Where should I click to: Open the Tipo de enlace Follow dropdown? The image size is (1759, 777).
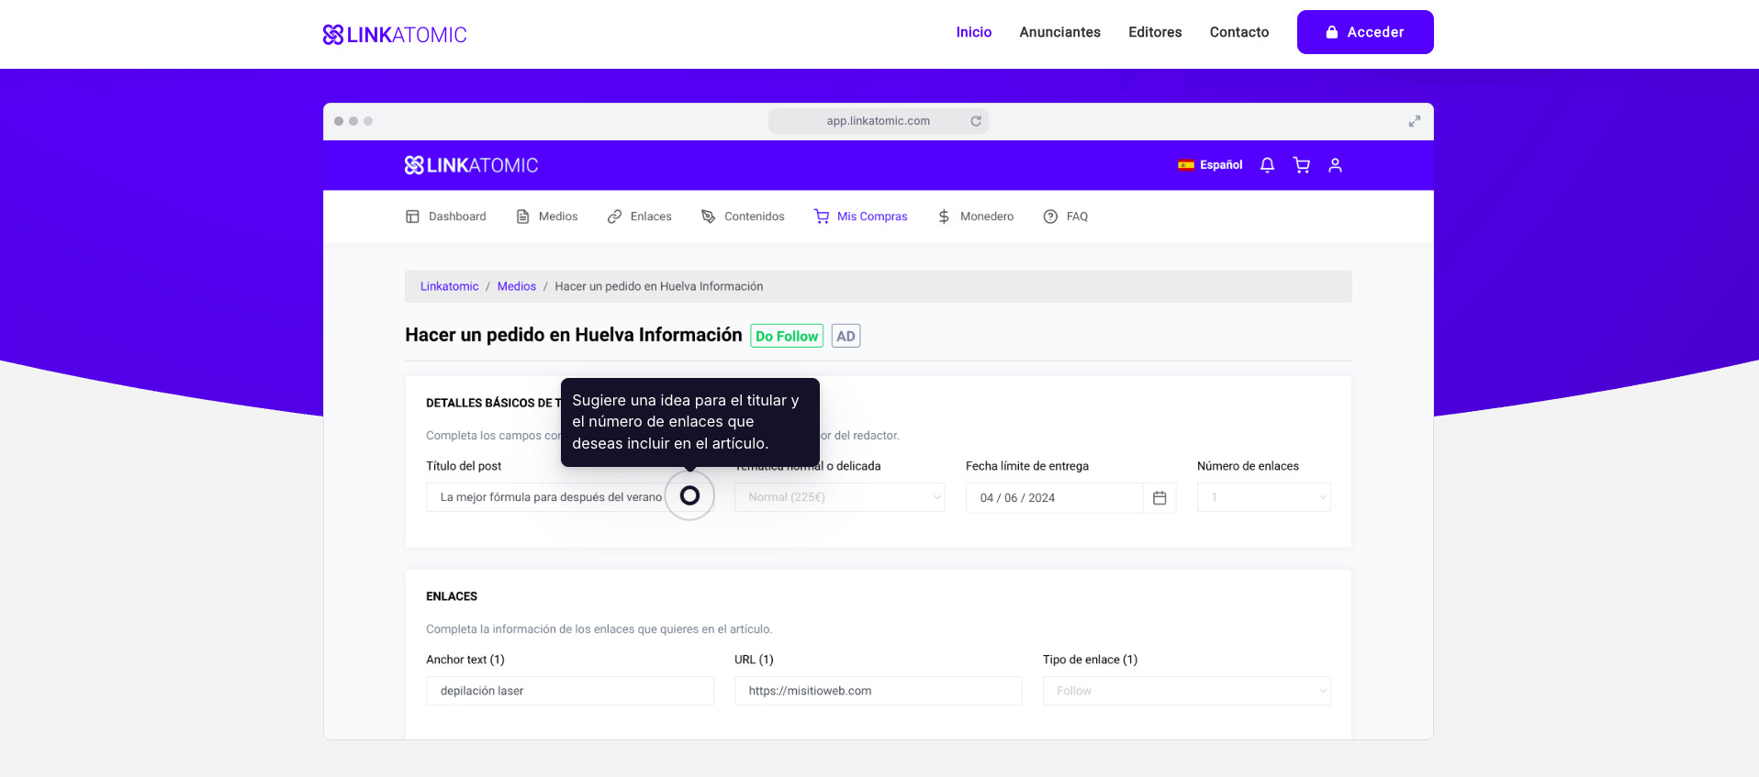[1186, 691]
